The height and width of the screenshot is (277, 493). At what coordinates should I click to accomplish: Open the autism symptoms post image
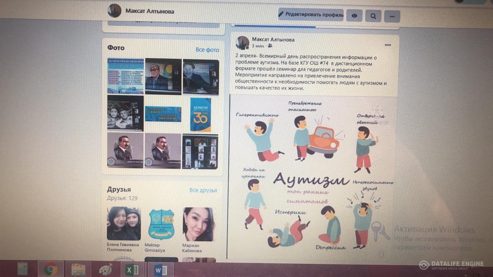(x=313, y=177)
